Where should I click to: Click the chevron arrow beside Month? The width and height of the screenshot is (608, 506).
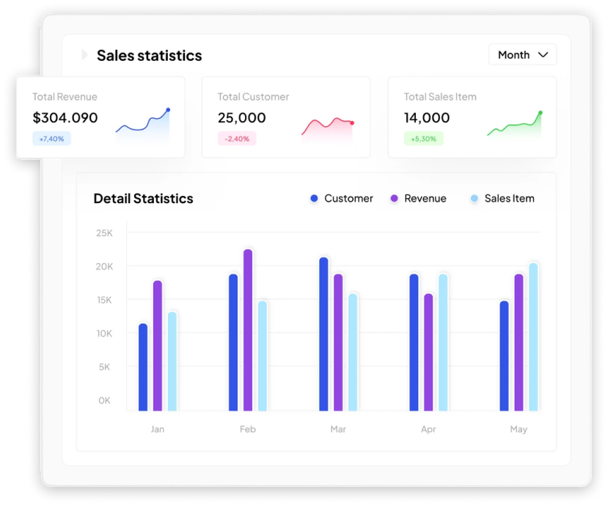pos(543,55)
